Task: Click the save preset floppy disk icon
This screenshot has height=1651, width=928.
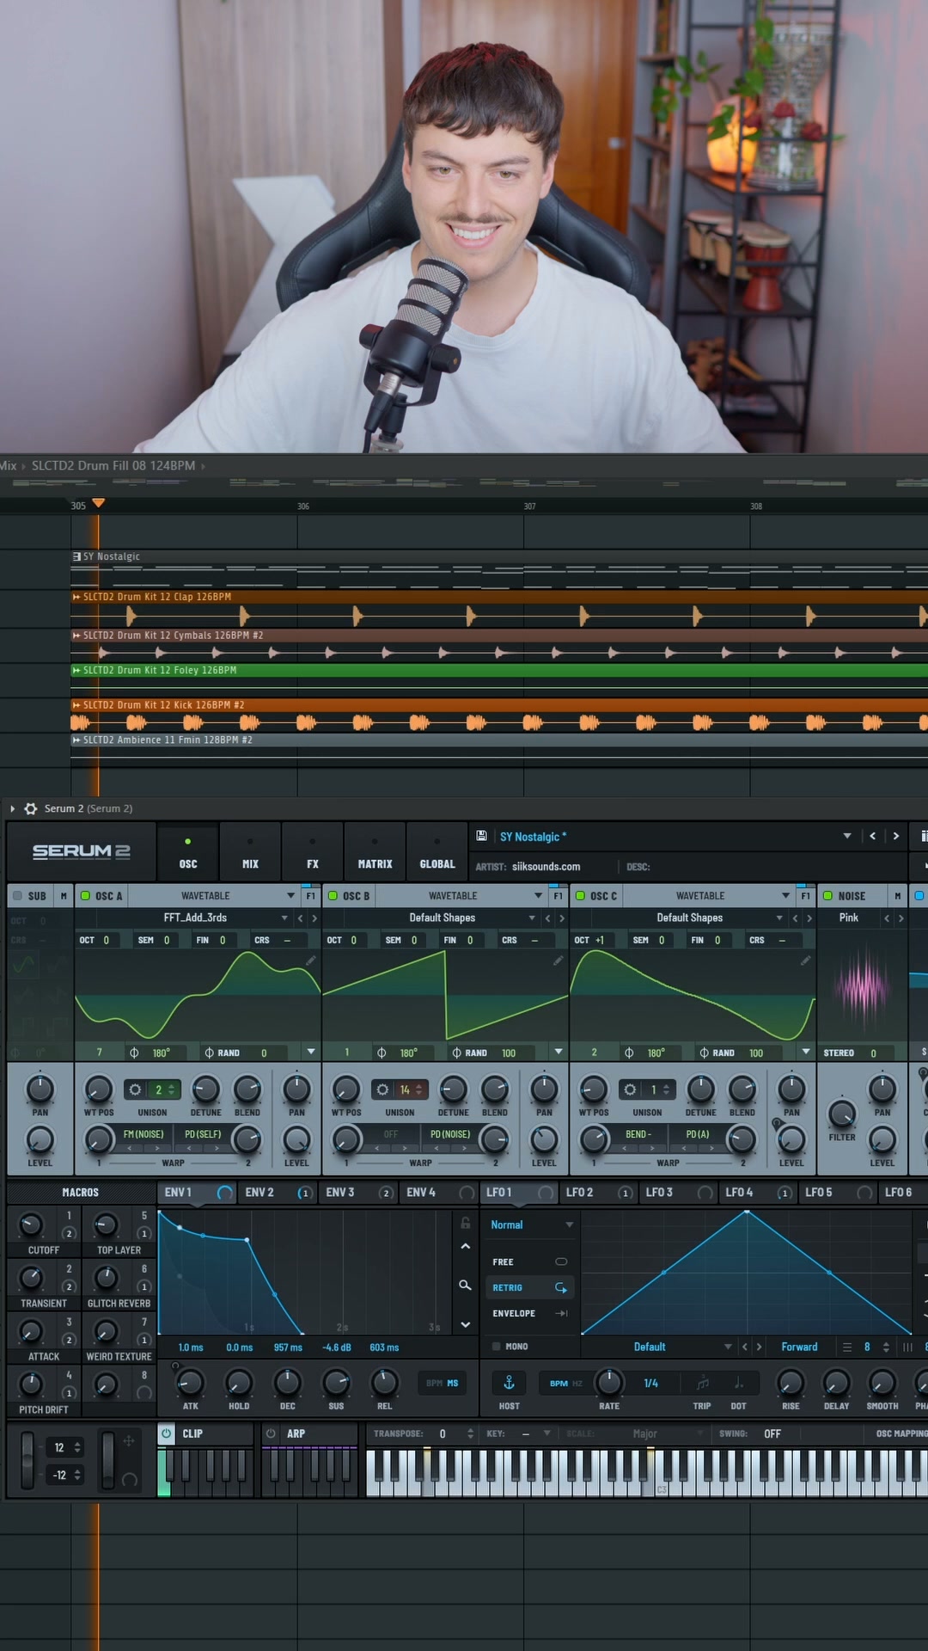Action: pos(482,836)
